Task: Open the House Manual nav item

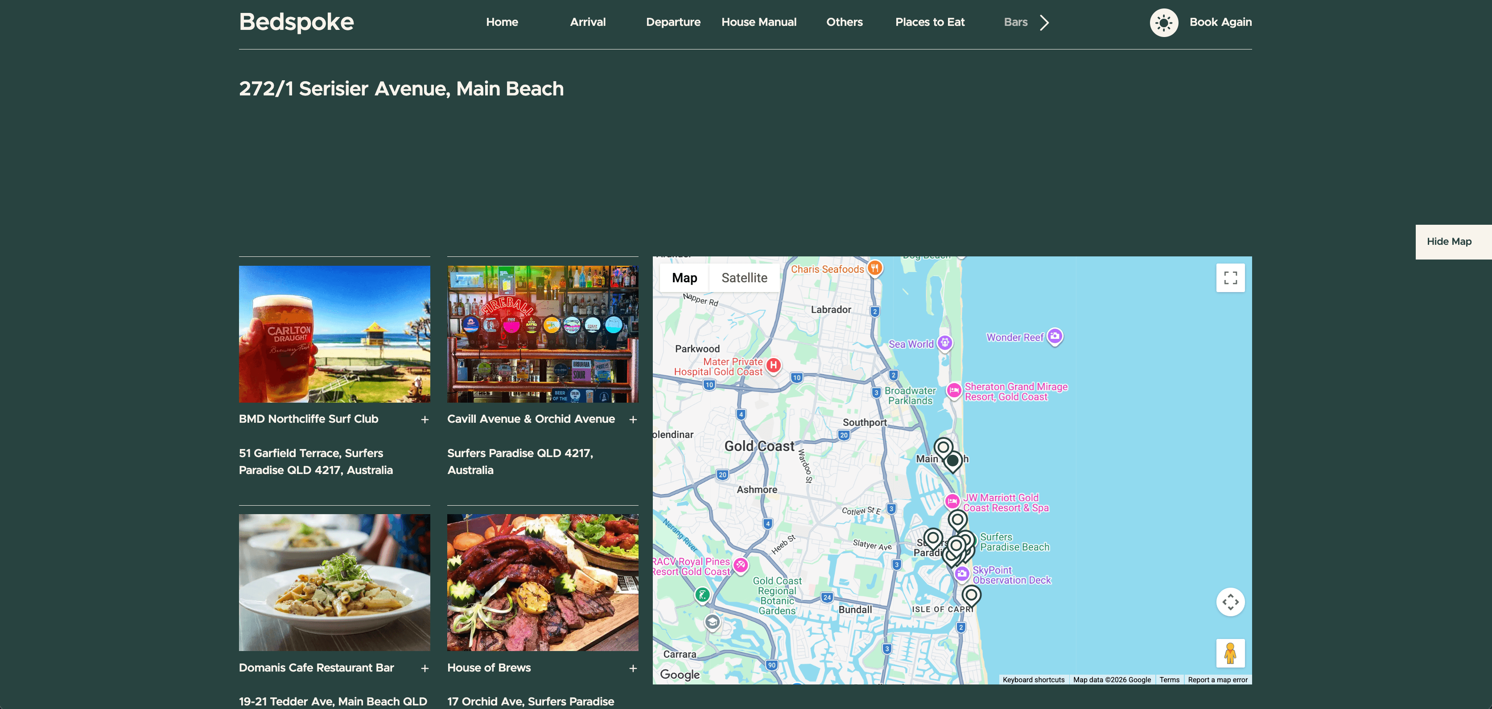Action: (x=759, y=22)
